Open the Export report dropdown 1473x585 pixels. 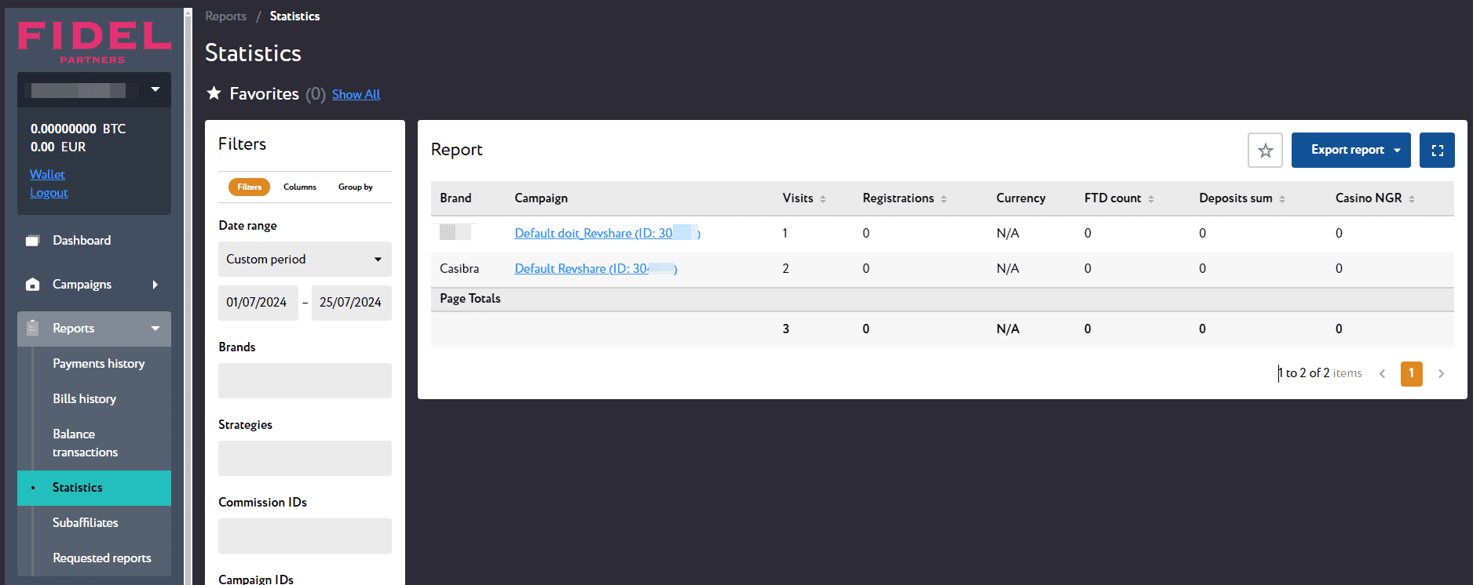(x=1351, y=150)
